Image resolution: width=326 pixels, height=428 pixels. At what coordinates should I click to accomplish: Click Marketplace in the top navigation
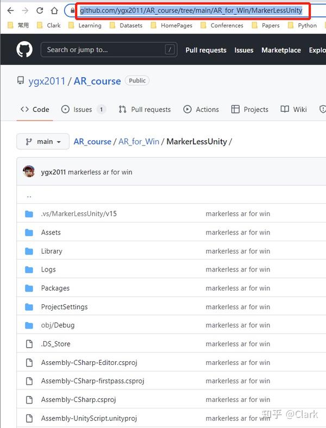(x=281, y=50)
